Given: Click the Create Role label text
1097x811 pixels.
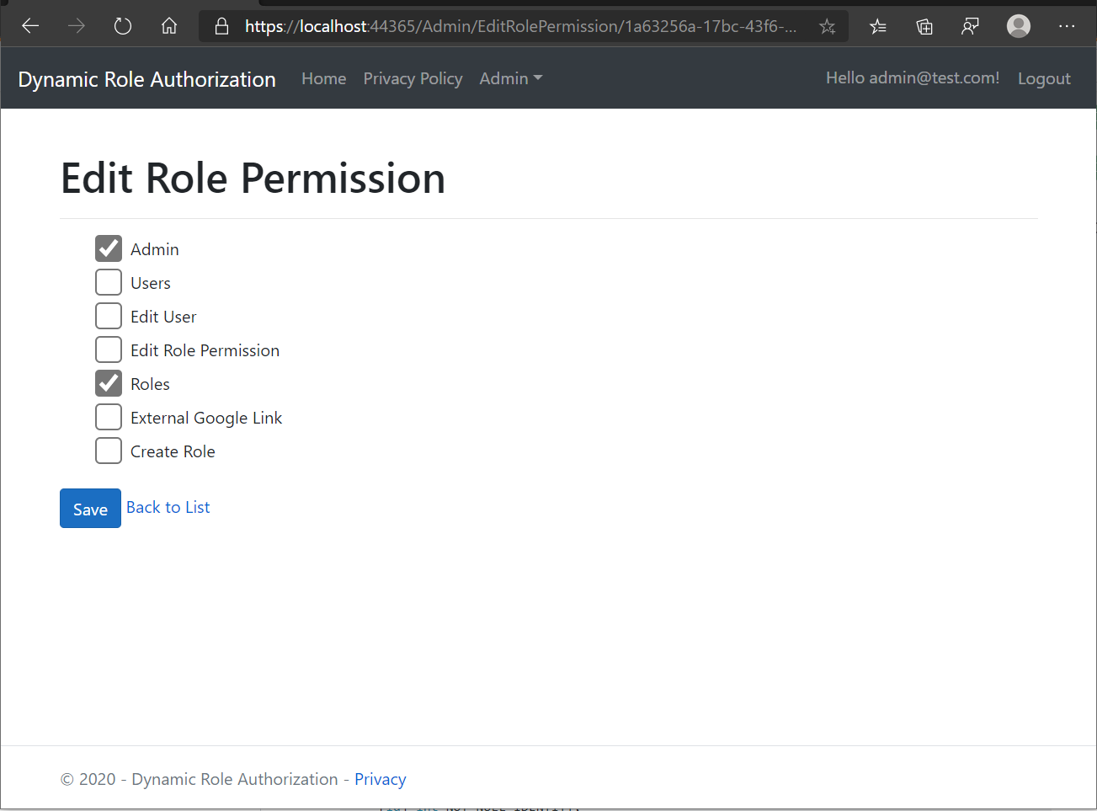Looking at the screenshot, I should [x=173, y=451].
